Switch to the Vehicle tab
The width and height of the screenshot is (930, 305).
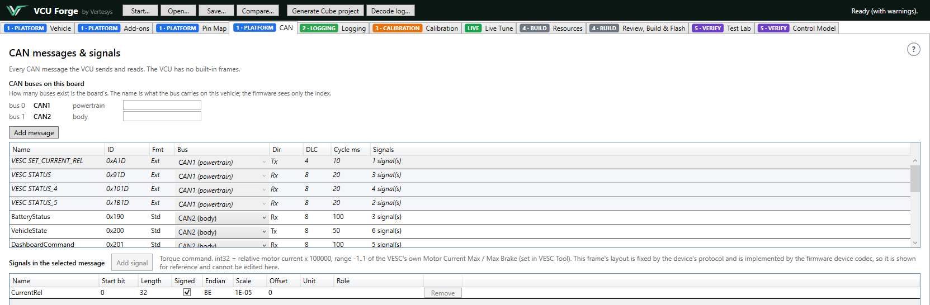click(x=39, y=28)
